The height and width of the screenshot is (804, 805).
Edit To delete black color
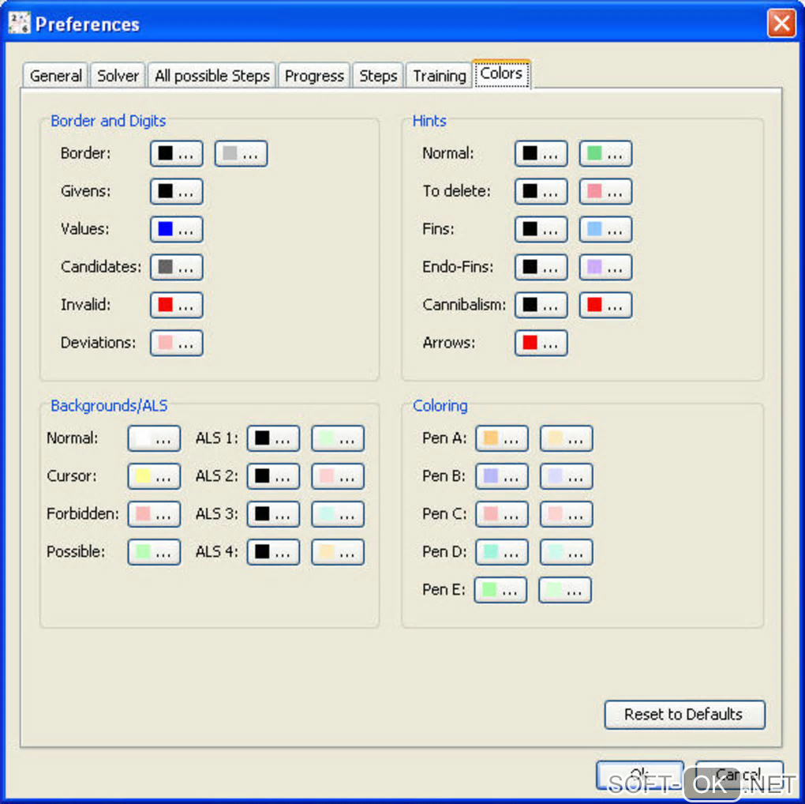click(x=541, y=192)
